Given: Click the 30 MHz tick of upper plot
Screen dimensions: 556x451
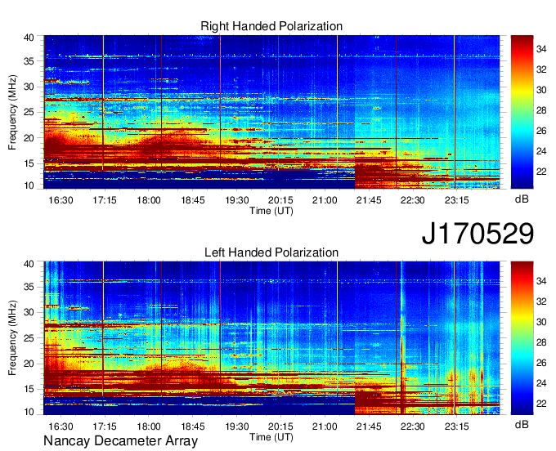Looking at the screenshot, I should [x=29, y=87].
